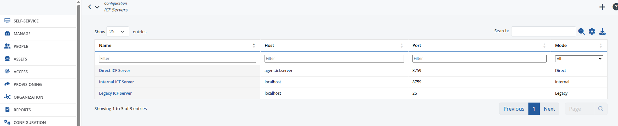The width and height of the screenshot is (618, 126).
Task: Click the Name column header text
Action: coord(105,46)
